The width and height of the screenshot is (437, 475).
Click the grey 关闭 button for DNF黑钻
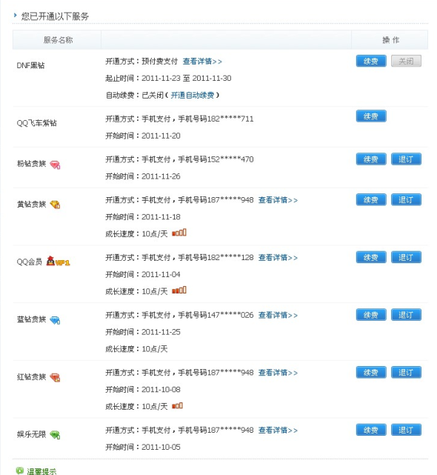[x=406, y=61]
